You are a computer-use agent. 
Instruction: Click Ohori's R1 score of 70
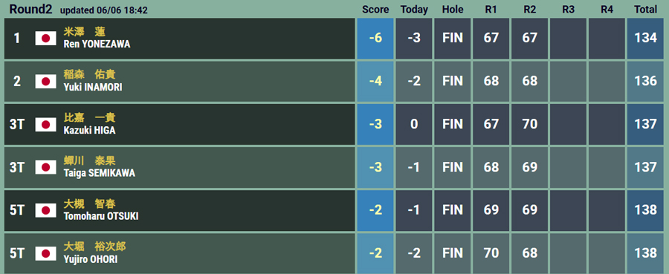[491, 253]
